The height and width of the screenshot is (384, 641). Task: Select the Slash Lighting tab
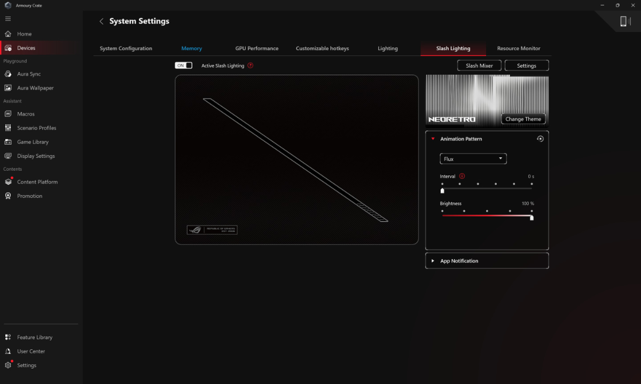pos(453,49)
